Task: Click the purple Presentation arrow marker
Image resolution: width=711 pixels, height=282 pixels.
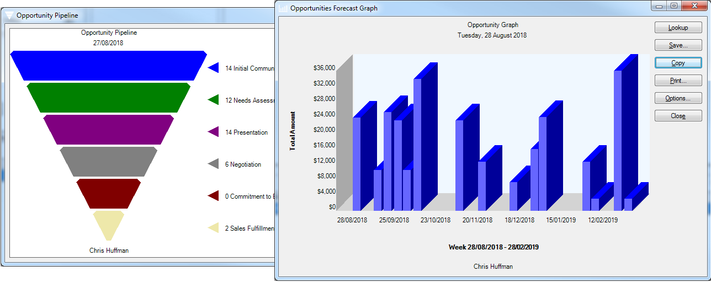Action: click(214, 132)
